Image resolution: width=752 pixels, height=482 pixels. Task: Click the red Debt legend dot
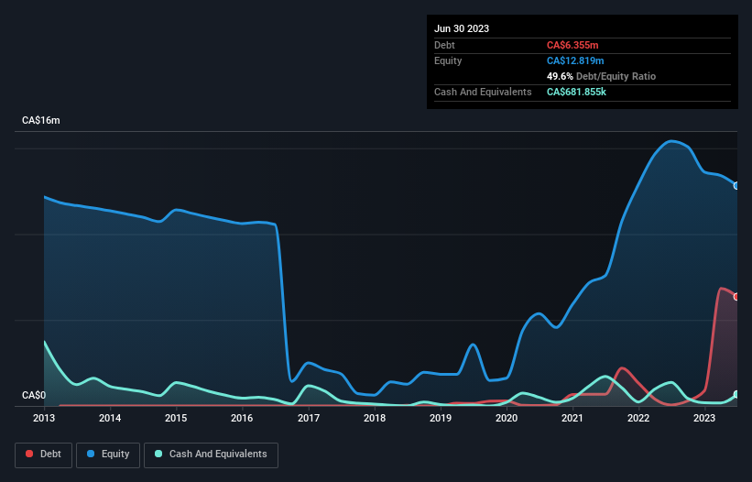tap(29, 454)
